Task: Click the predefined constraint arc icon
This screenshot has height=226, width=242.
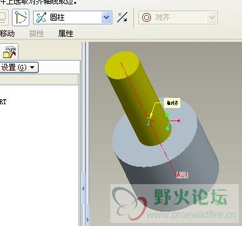Action: 21,17
